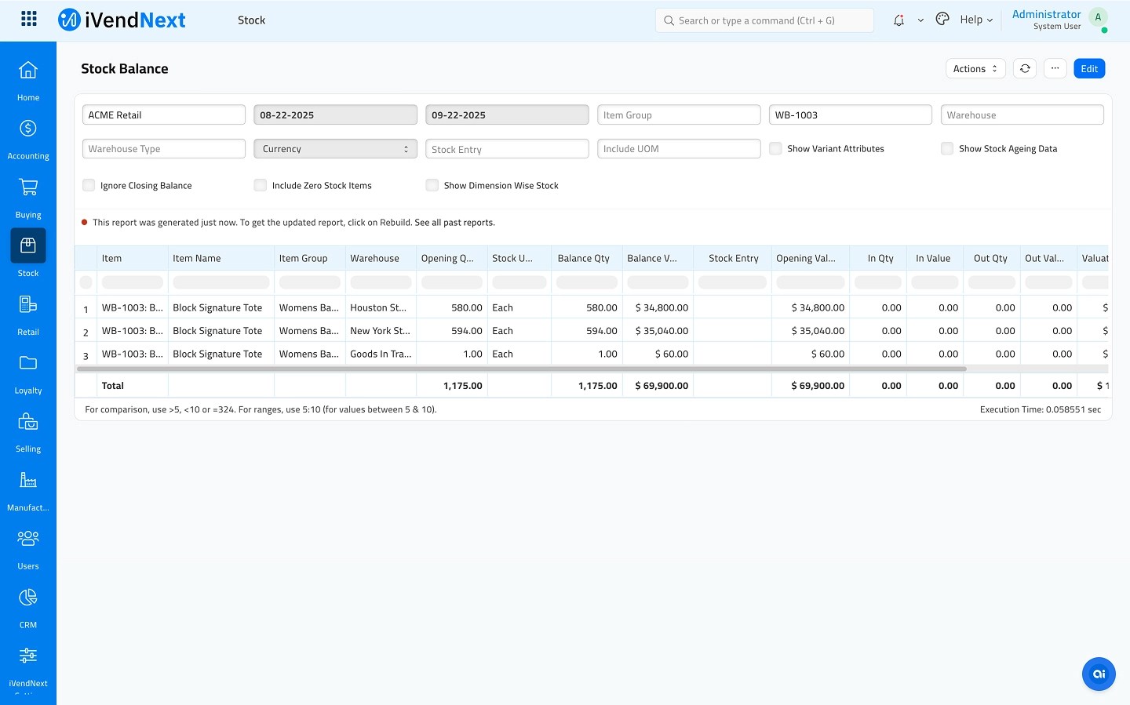This screenshot has width=1130, height=705.
Task: Open the CRM pie chart icon
Action: (28, 598)
